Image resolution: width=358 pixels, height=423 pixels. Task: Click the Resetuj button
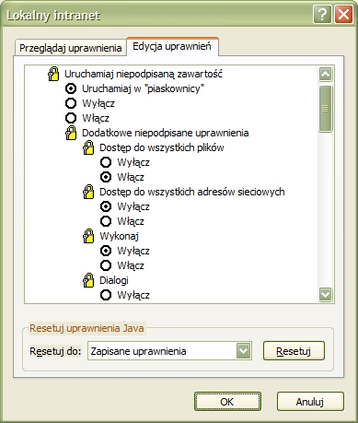coord(294,351)
